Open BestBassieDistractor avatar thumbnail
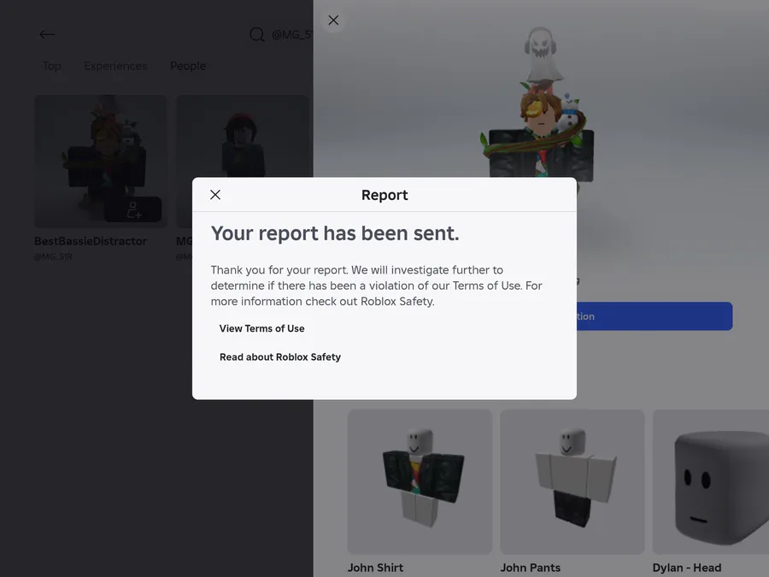Image resolution: width=769 pixels, height=577 pixels. pyautogui.click(x=101, y=161)
